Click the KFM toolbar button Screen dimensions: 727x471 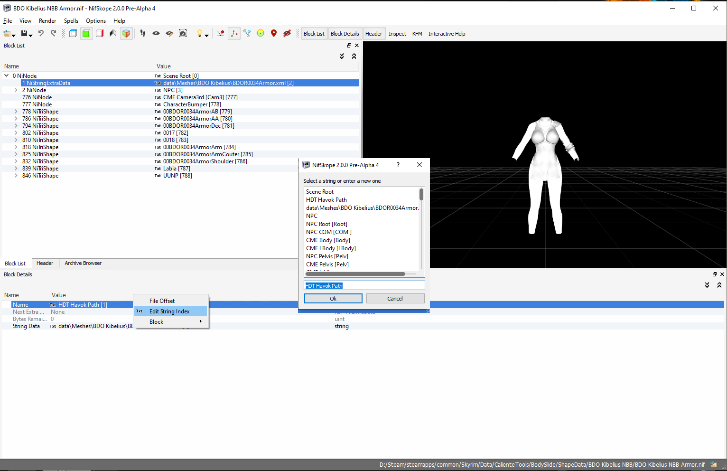point(417,34)
